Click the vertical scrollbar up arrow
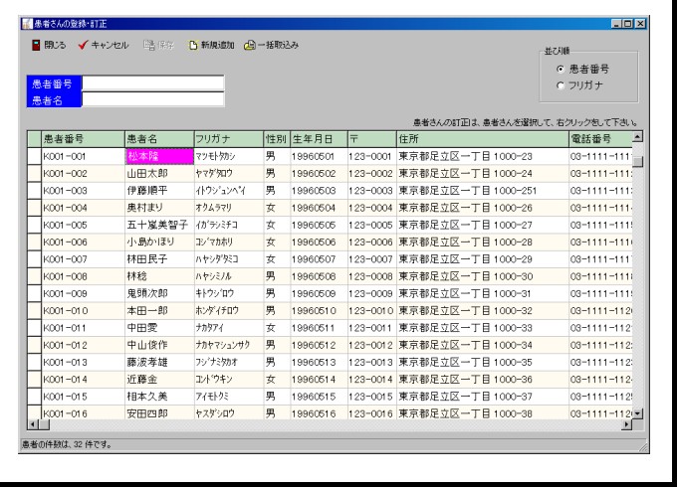678x488 pixels. 637,137
